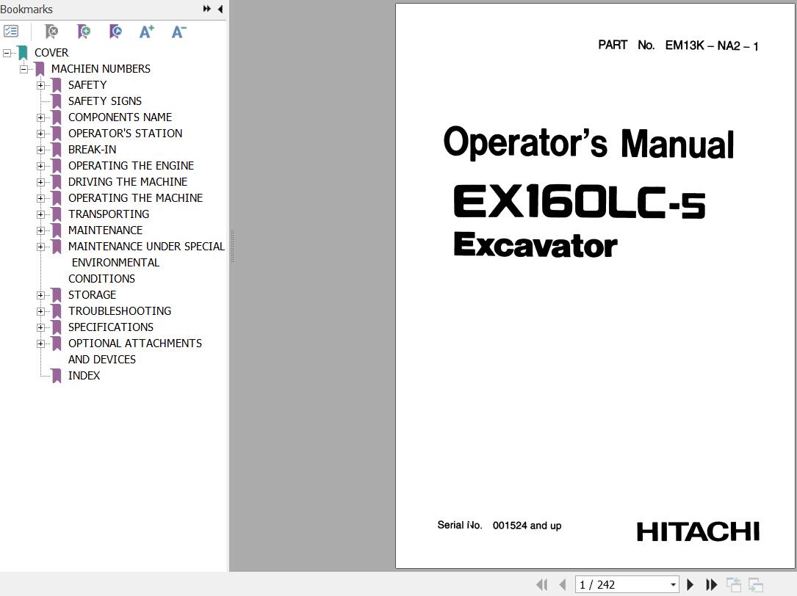Jump to TRANSPORTING bookmark label
Image resolution: width=797 pixels, height=596 pixels.
pyautogui.click(x=109, y=214)
